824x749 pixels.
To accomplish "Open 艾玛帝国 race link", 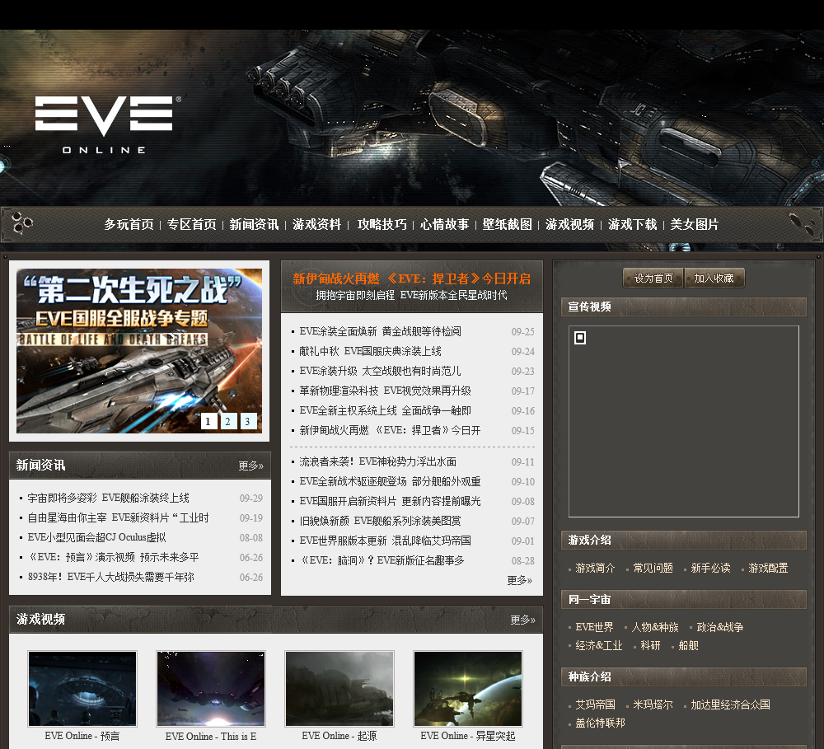I will (x=595, y=705).
